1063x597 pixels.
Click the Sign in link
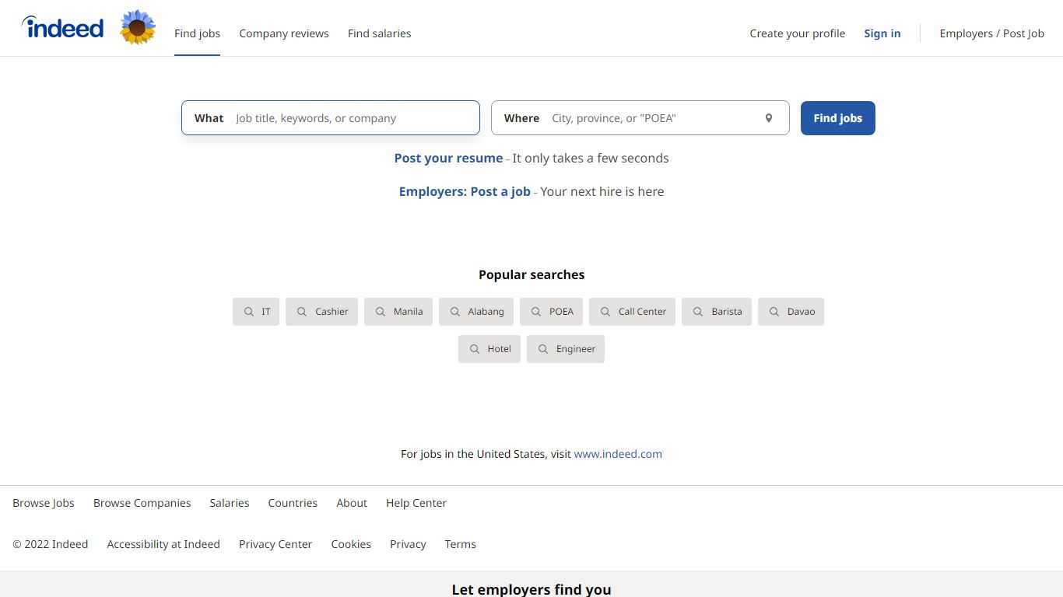tap(882, 33)
